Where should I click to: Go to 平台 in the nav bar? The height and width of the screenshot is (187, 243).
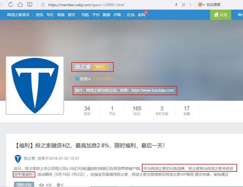point(96,15)
